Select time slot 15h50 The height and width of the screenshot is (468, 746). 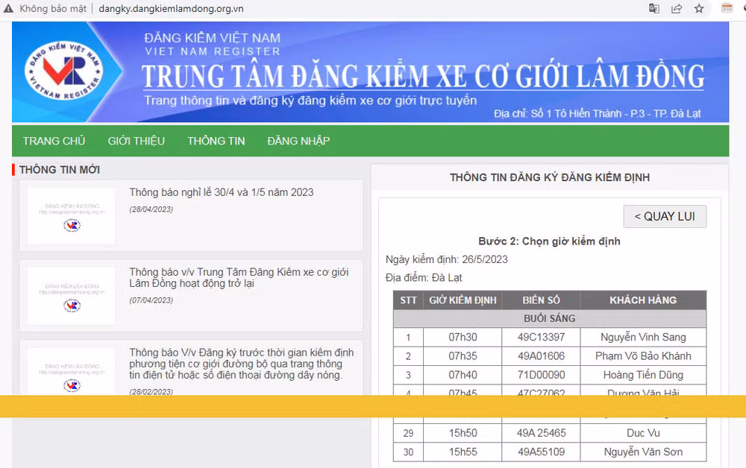[463, 433]
